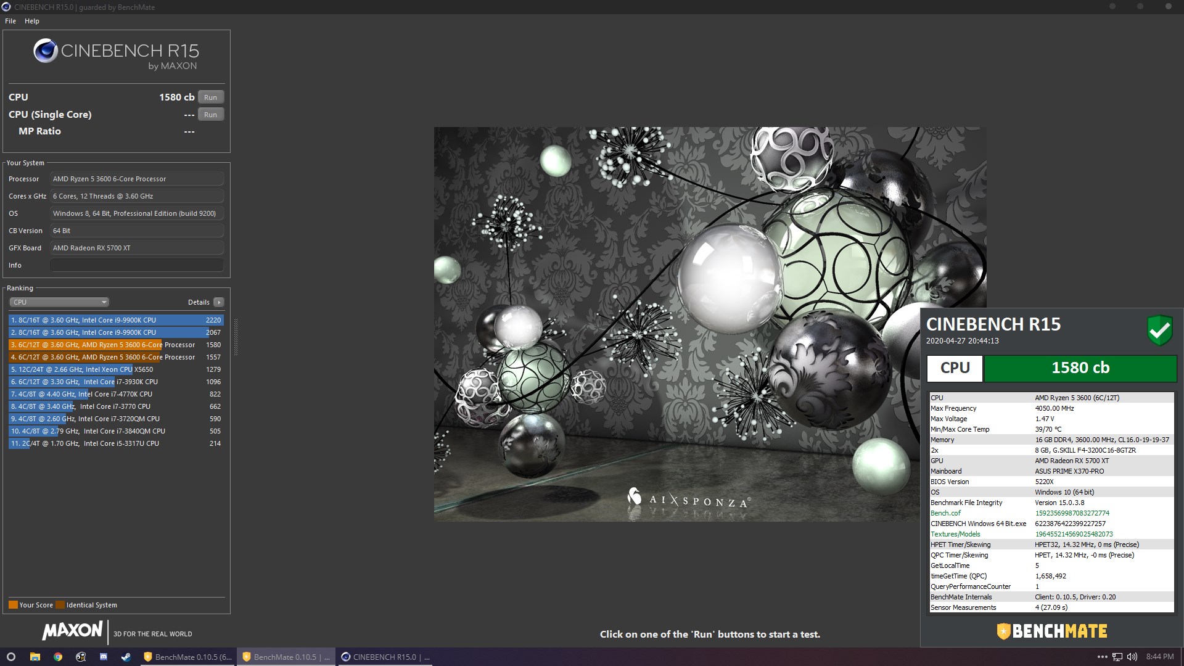Select ranking entry 9 i7-3720QM
Viewport: 1184px width, 666px height.
[116, 419]
